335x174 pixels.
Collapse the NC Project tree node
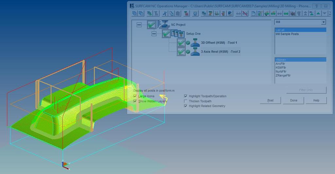[139, 25]
